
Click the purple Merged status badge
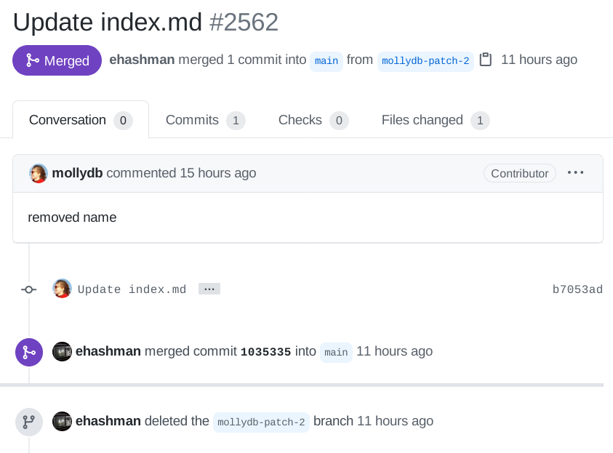pos(57,60)
